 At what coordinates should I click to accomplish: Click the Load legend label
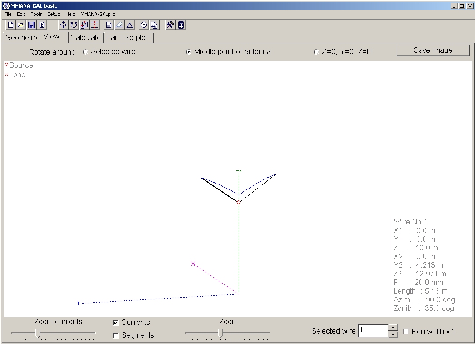pyautogui.click(x=17, y=75)
